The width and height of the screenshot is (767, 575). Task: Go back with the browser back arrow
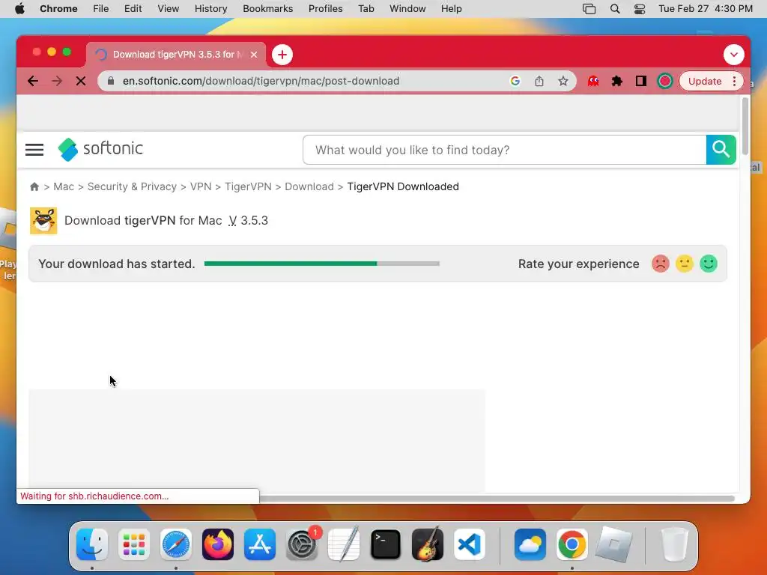click(x=33, y=81)
